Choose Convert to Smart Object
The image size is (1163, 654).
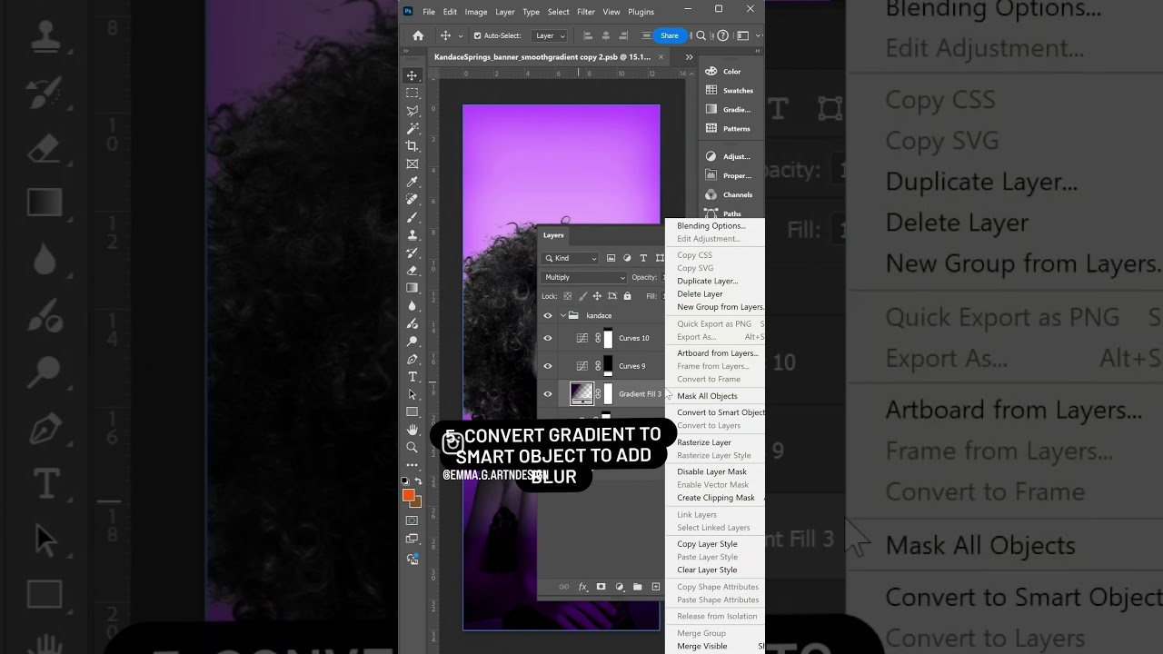coord(721,412)
